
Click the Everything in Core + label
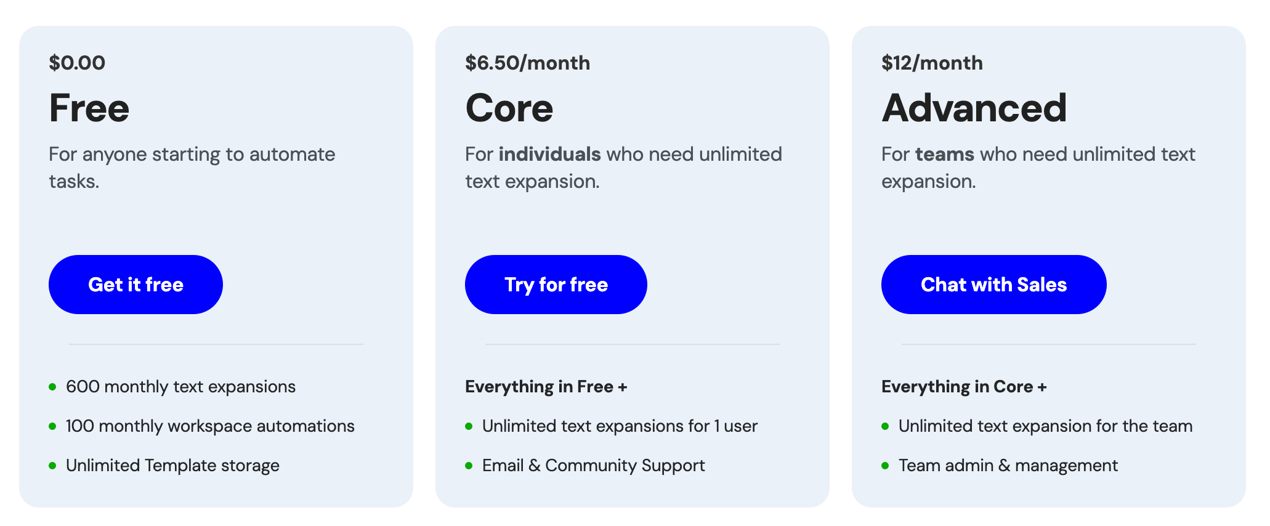click(x=964, y=387)
